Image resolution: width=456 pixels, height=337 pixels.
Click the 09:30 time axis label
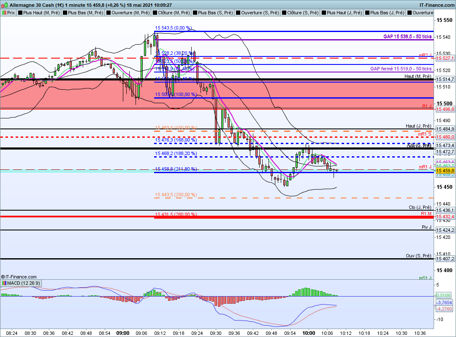click(x=216, y=333)
